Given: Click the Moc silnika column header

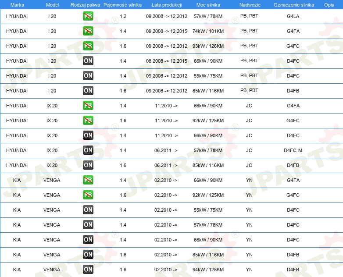Looking at the screenshot, I should (208, 5).
